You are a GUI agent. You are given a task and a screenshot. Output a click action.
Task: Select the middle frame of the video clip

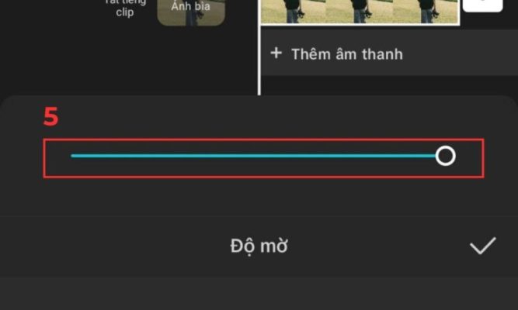tap(360, 12)
